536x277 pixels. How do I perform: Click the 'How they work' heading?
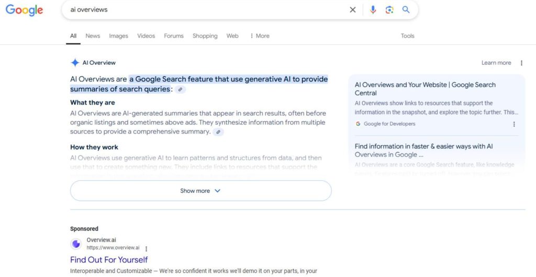pyautogui.click(x=94, y=147)
